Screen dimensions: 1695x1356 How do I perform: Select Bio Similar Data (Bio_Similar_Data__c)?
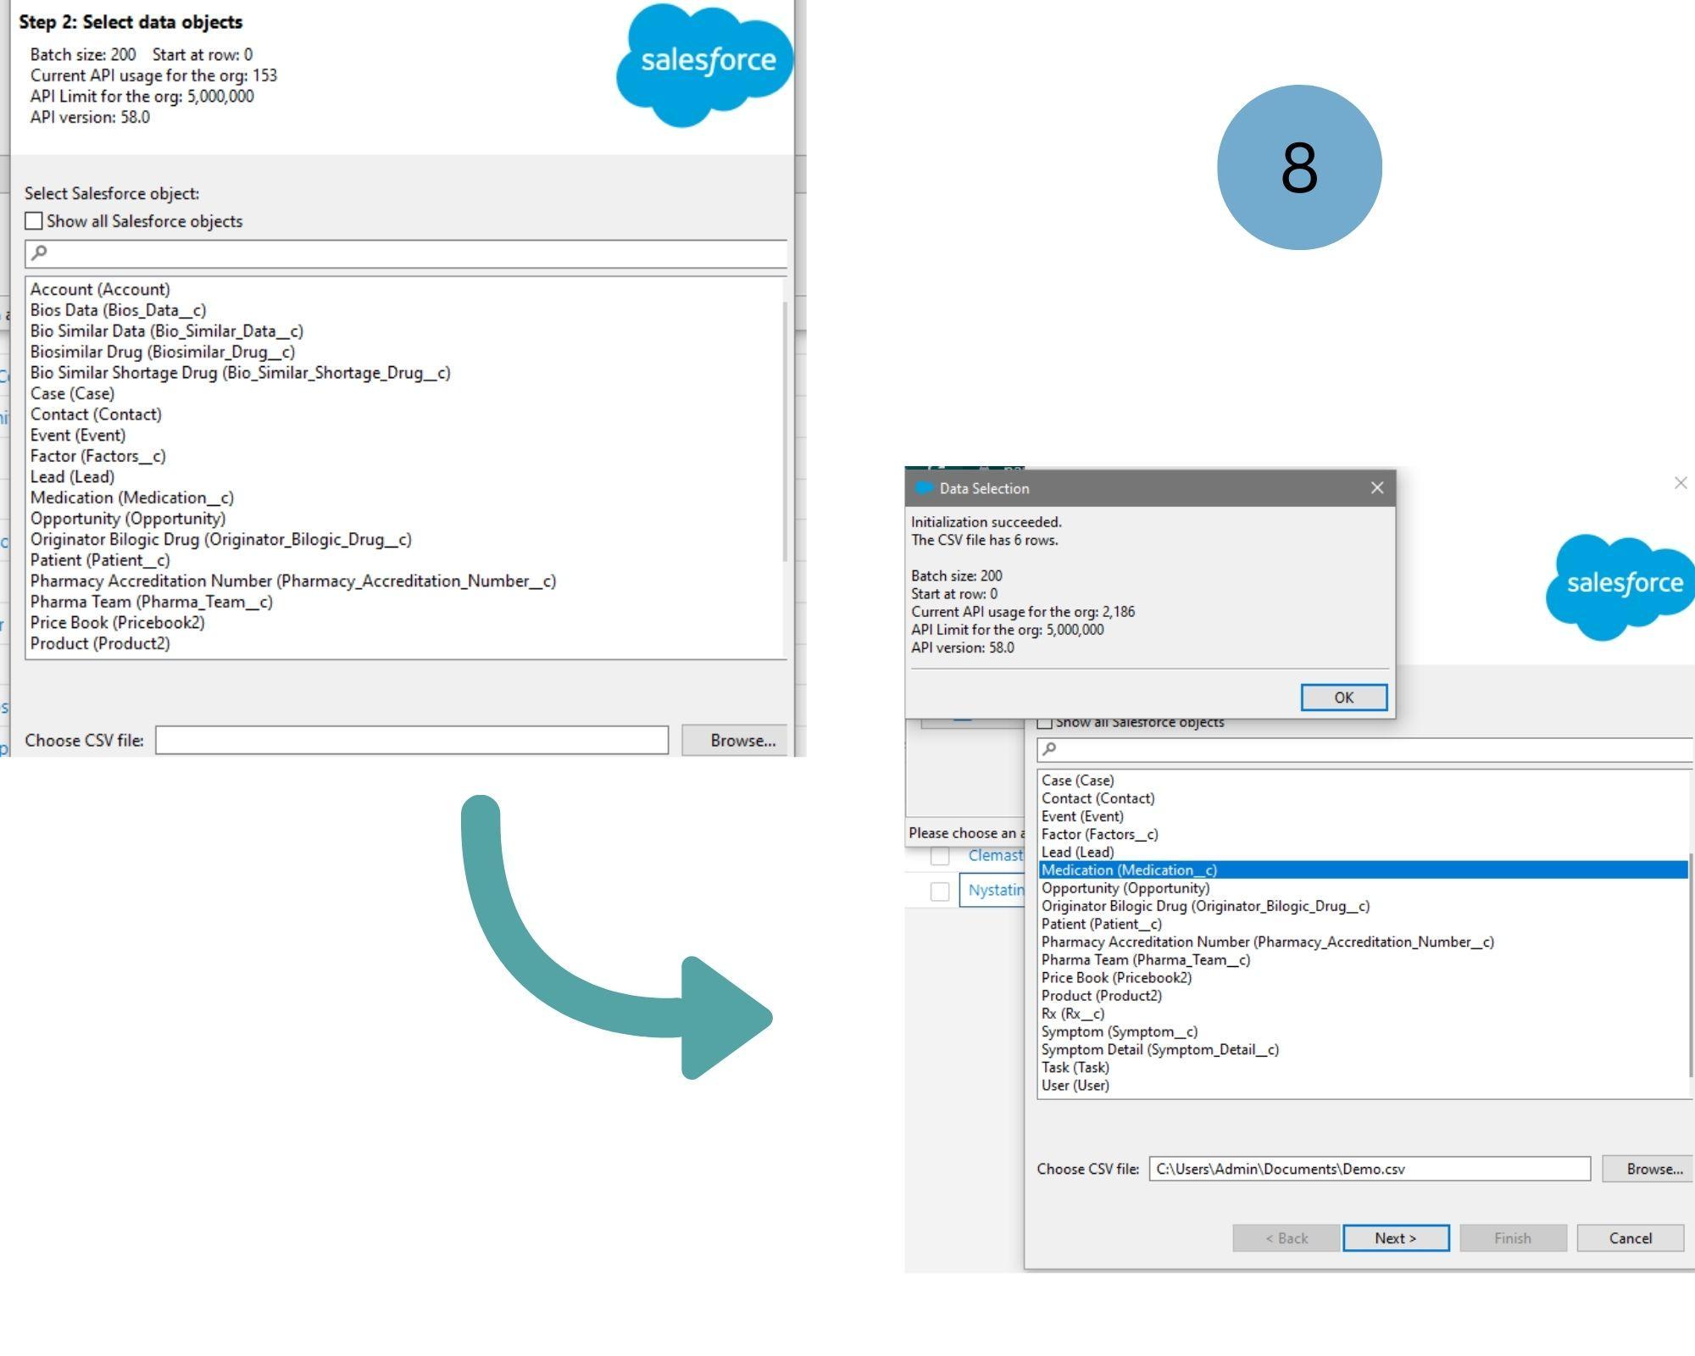[x=167, y=331]
